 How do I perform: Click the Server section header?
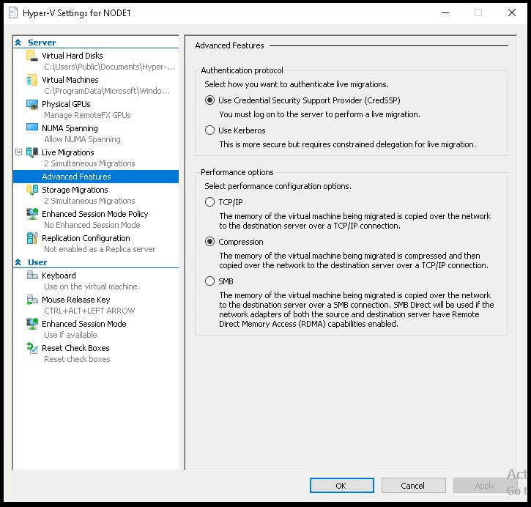point(42,42)
